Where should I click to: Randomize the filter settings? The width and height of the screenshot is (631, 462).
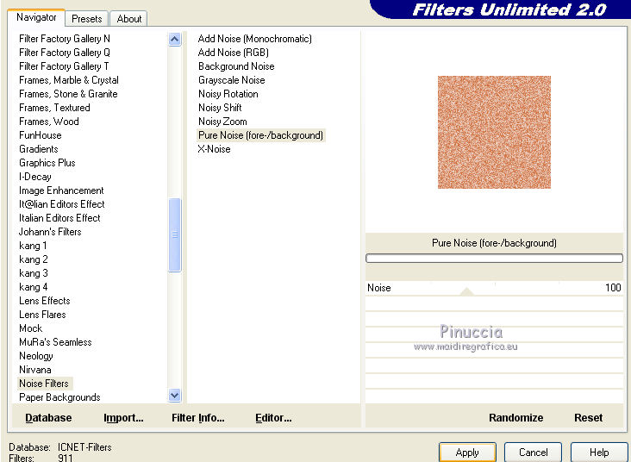pyautogui.click(x=515, y=418)
